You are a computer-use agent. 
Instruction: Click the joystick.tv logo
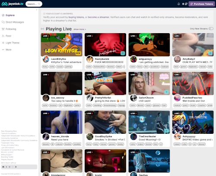pos(13,4)
